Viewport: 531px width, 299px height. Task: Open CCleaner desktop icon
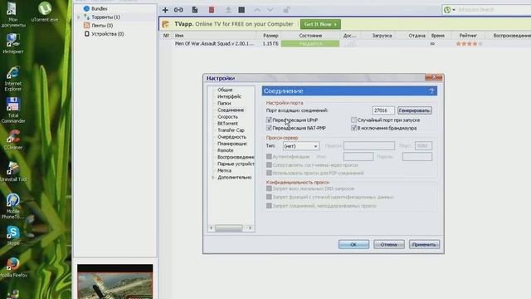click(x=13, y=140)
